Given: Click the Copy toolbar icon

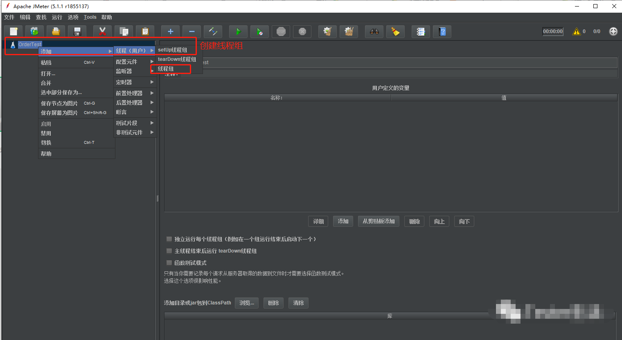Looking at the screenshot, I should (x=124, y=31).
